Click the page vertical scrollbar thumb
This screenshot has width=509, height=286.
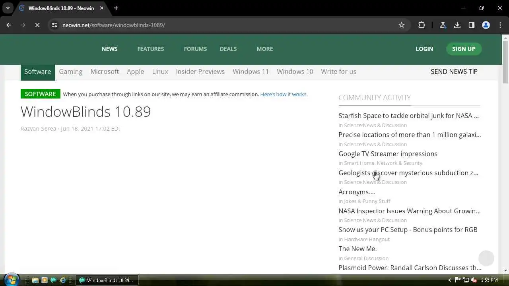point(505,62)
